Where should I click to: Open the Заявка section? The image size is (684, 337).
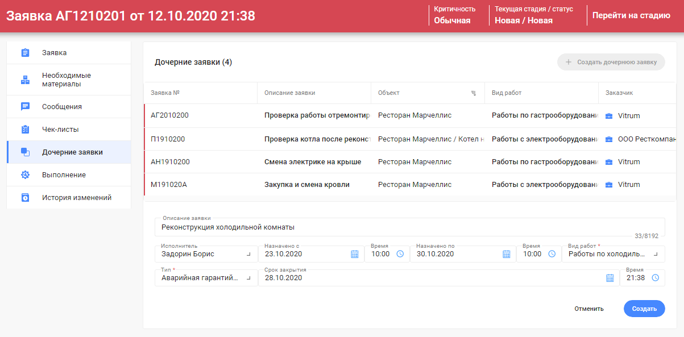click(x=69, y=53)
